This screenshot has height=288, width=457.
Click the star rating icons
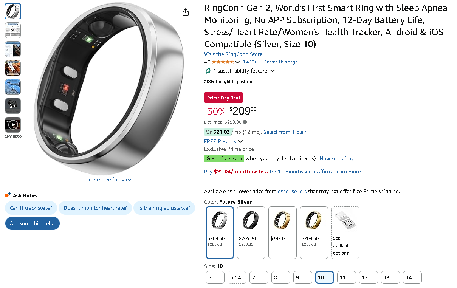pos(223,62)
